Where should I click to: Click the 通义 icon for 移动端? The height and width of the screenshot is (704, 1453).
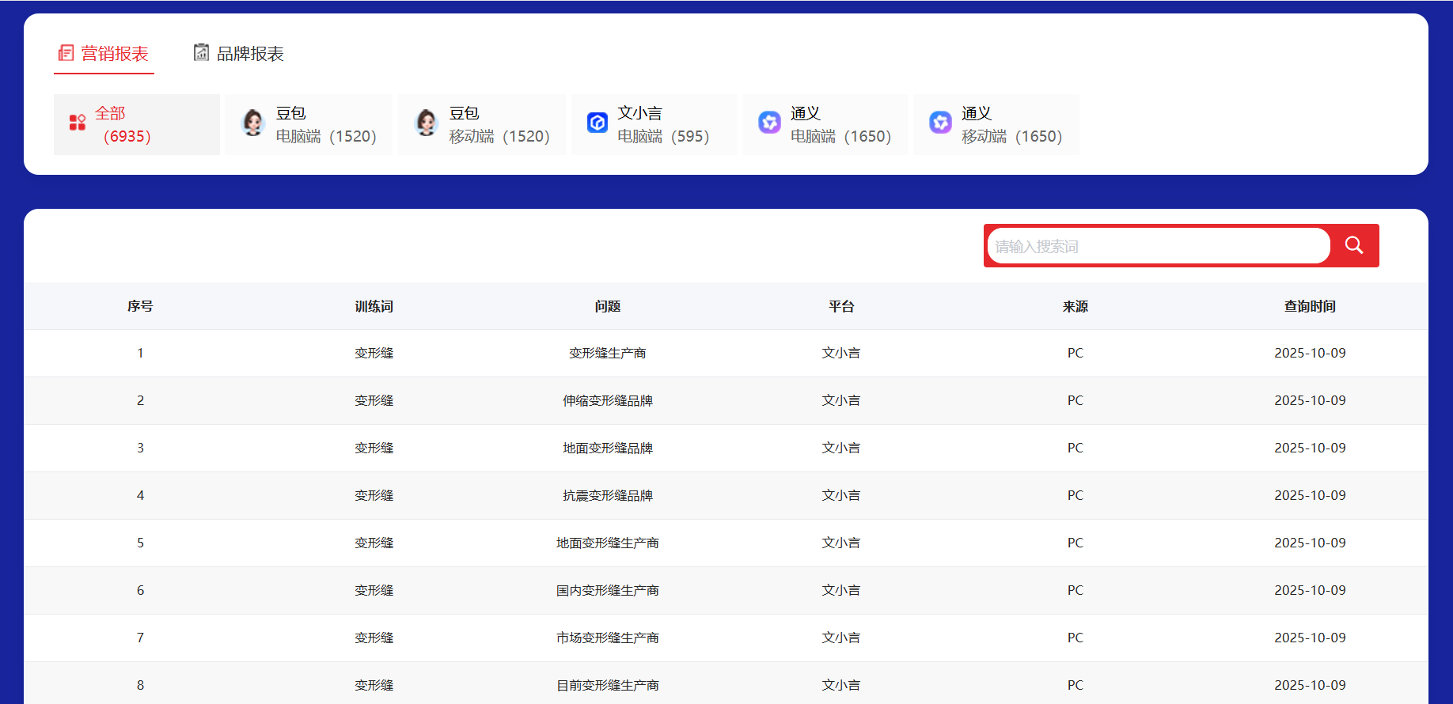[941, 122]
